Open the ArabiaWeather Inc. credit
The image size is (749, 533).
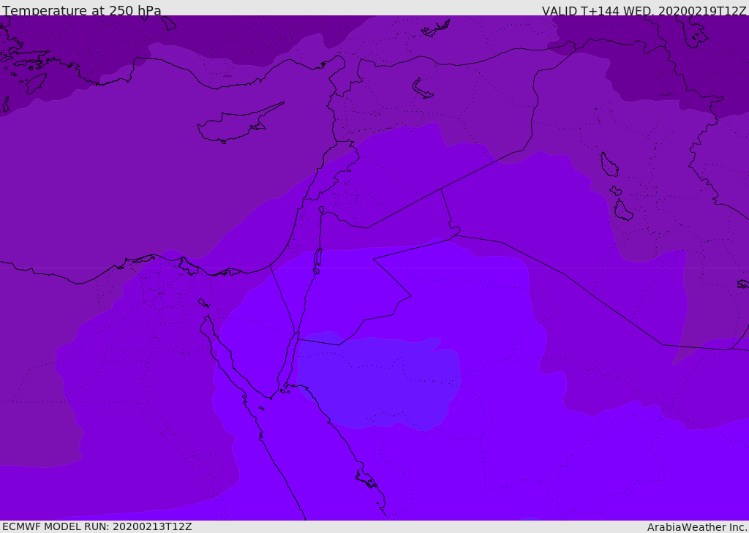click(x=697, y=527)
